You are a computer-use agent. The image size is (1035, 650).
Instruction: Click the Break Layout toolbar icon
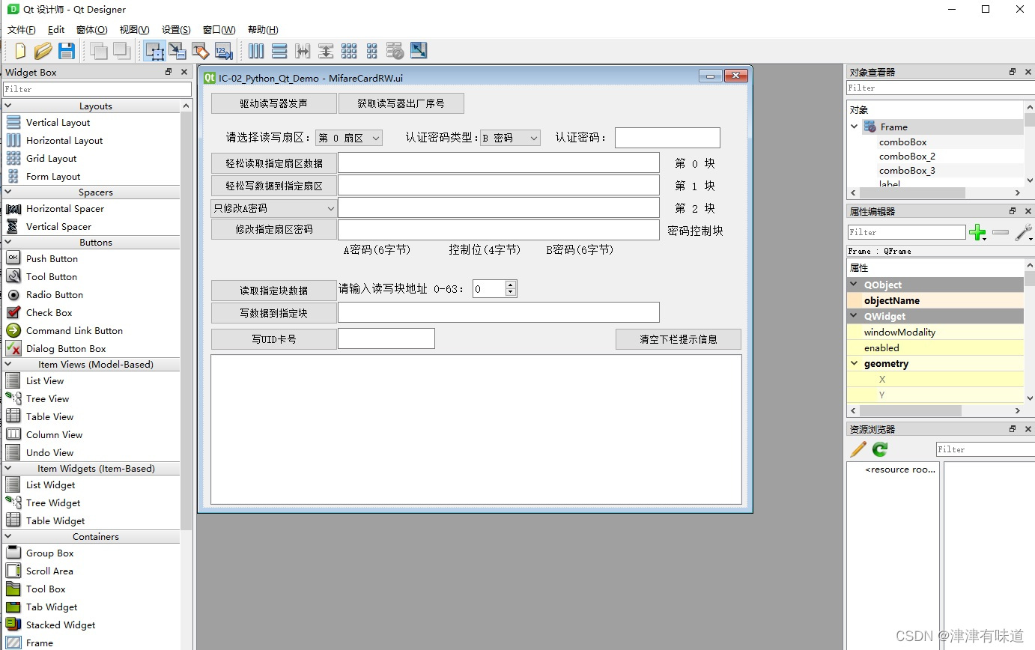[395, 51]
